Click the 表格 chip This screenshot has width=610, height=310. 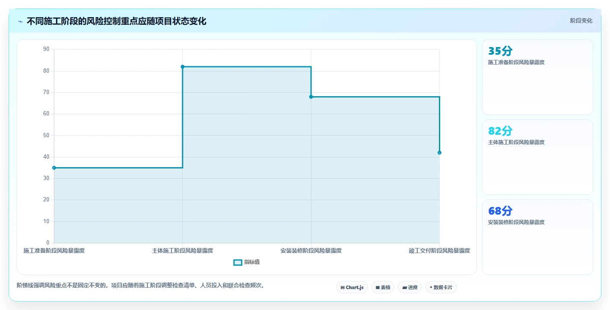[x=383, y=287]
